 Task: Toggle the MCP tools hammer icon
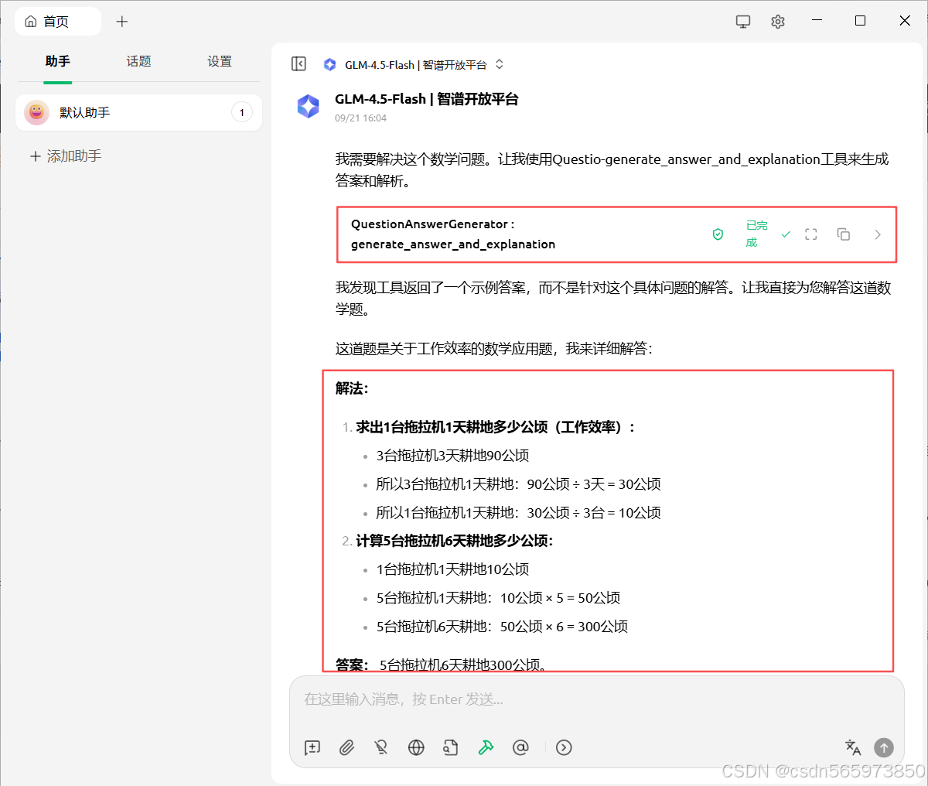point(486,747)
